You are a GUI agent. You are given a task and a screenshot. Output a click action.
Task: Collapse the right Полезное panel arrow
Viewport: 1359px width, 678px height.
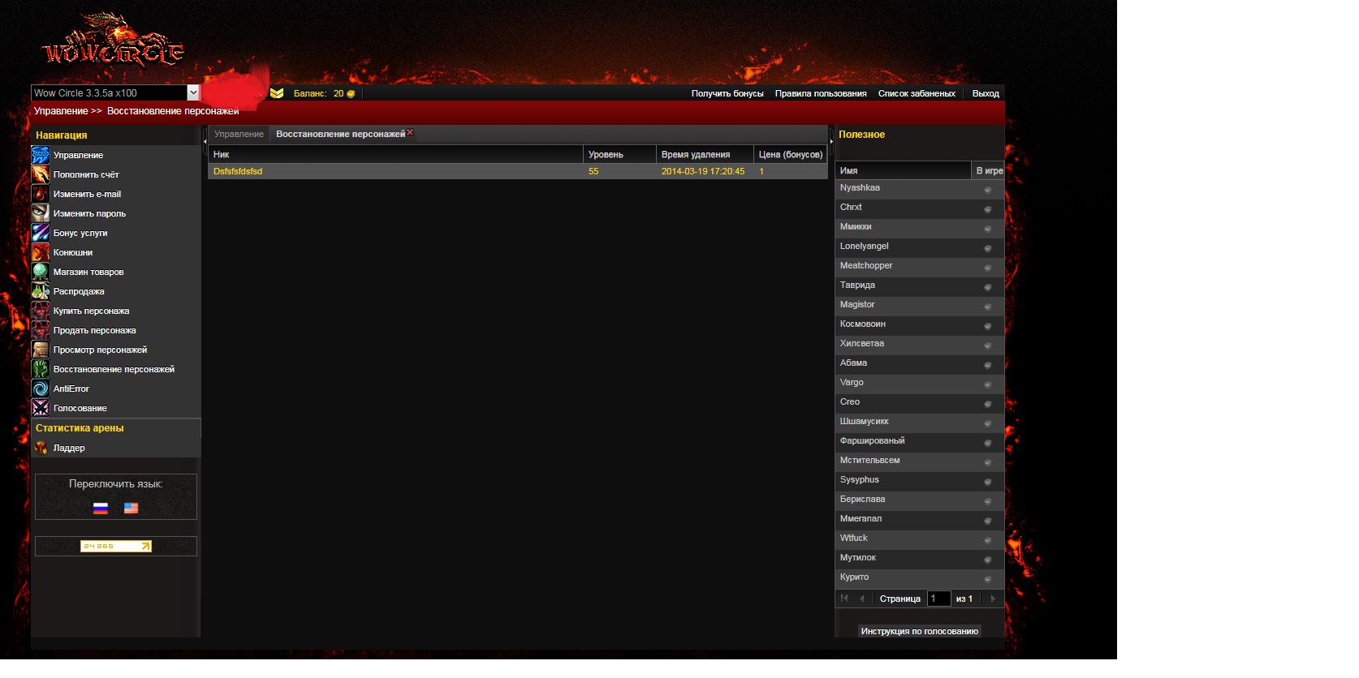(831, 140)
